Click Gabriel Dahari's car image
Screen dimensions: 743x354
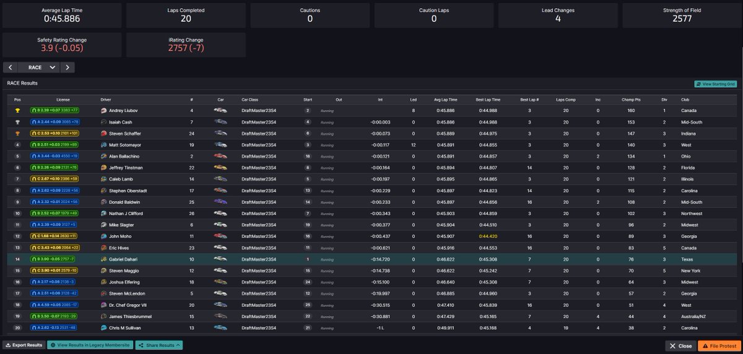pos(220,259)
